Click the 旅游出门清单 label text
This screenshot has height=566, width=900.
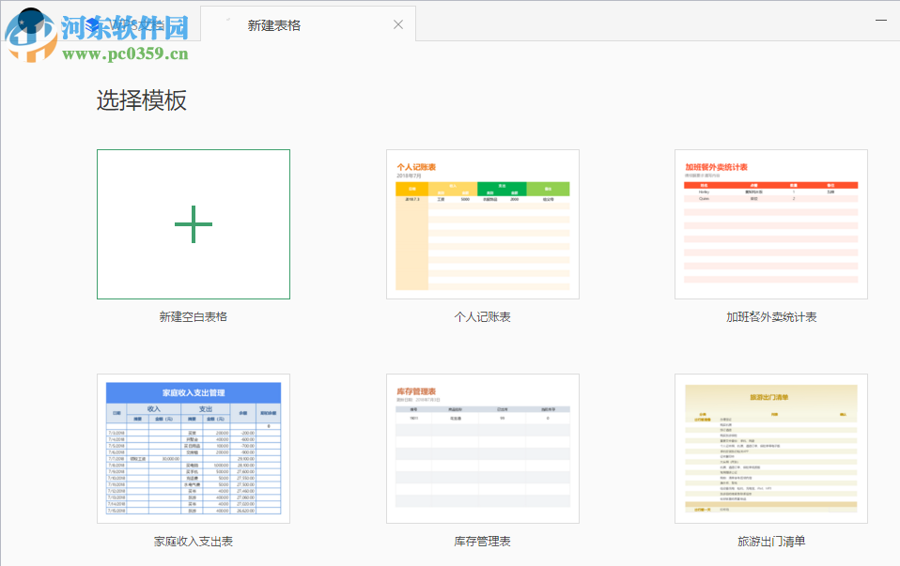pos(770,542)
